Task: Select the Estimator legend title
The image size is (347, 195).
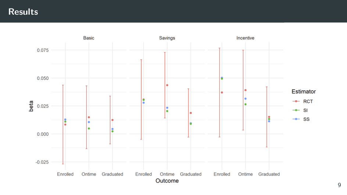Action: 303,91
